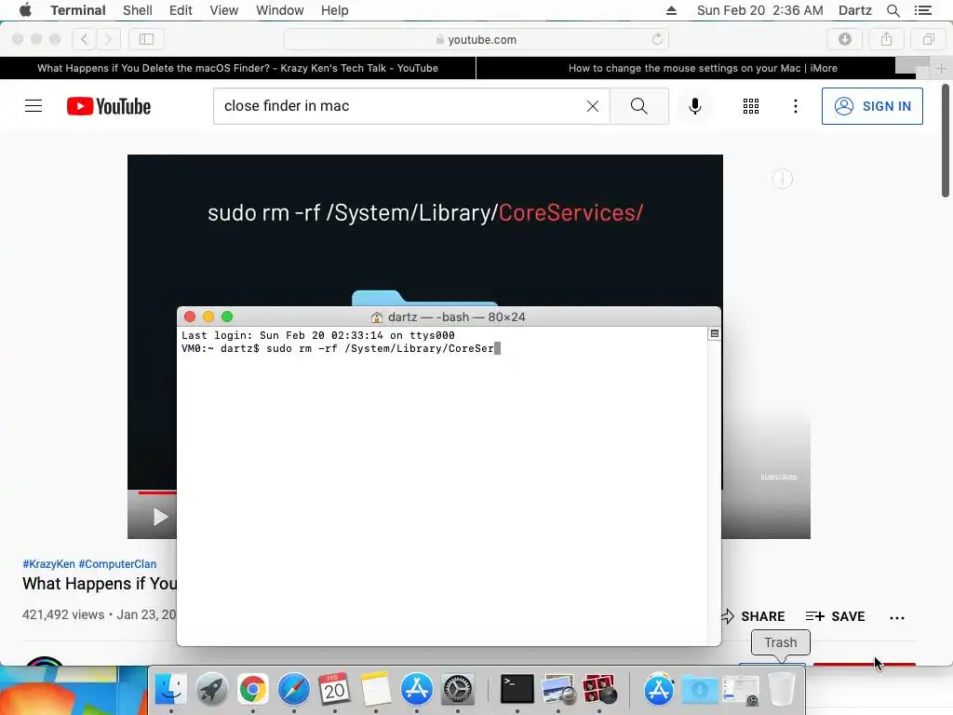Open the Trash in Dock

[x=782, y=690]
